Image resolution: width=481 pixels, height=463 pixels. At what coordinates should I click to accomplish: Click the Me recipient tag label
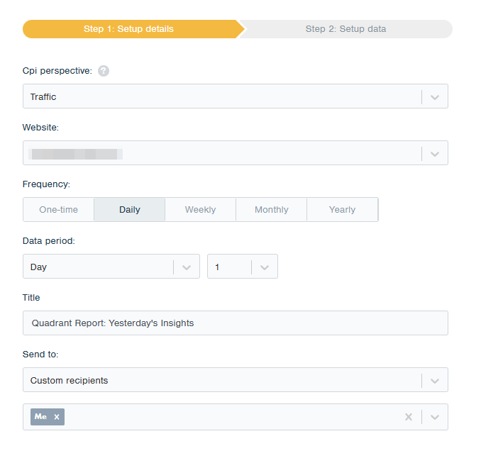pos(41,417)
